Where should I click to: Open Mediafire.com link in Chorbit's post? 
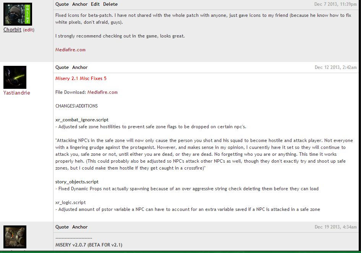pyautogui.click(x=70, y=50)
